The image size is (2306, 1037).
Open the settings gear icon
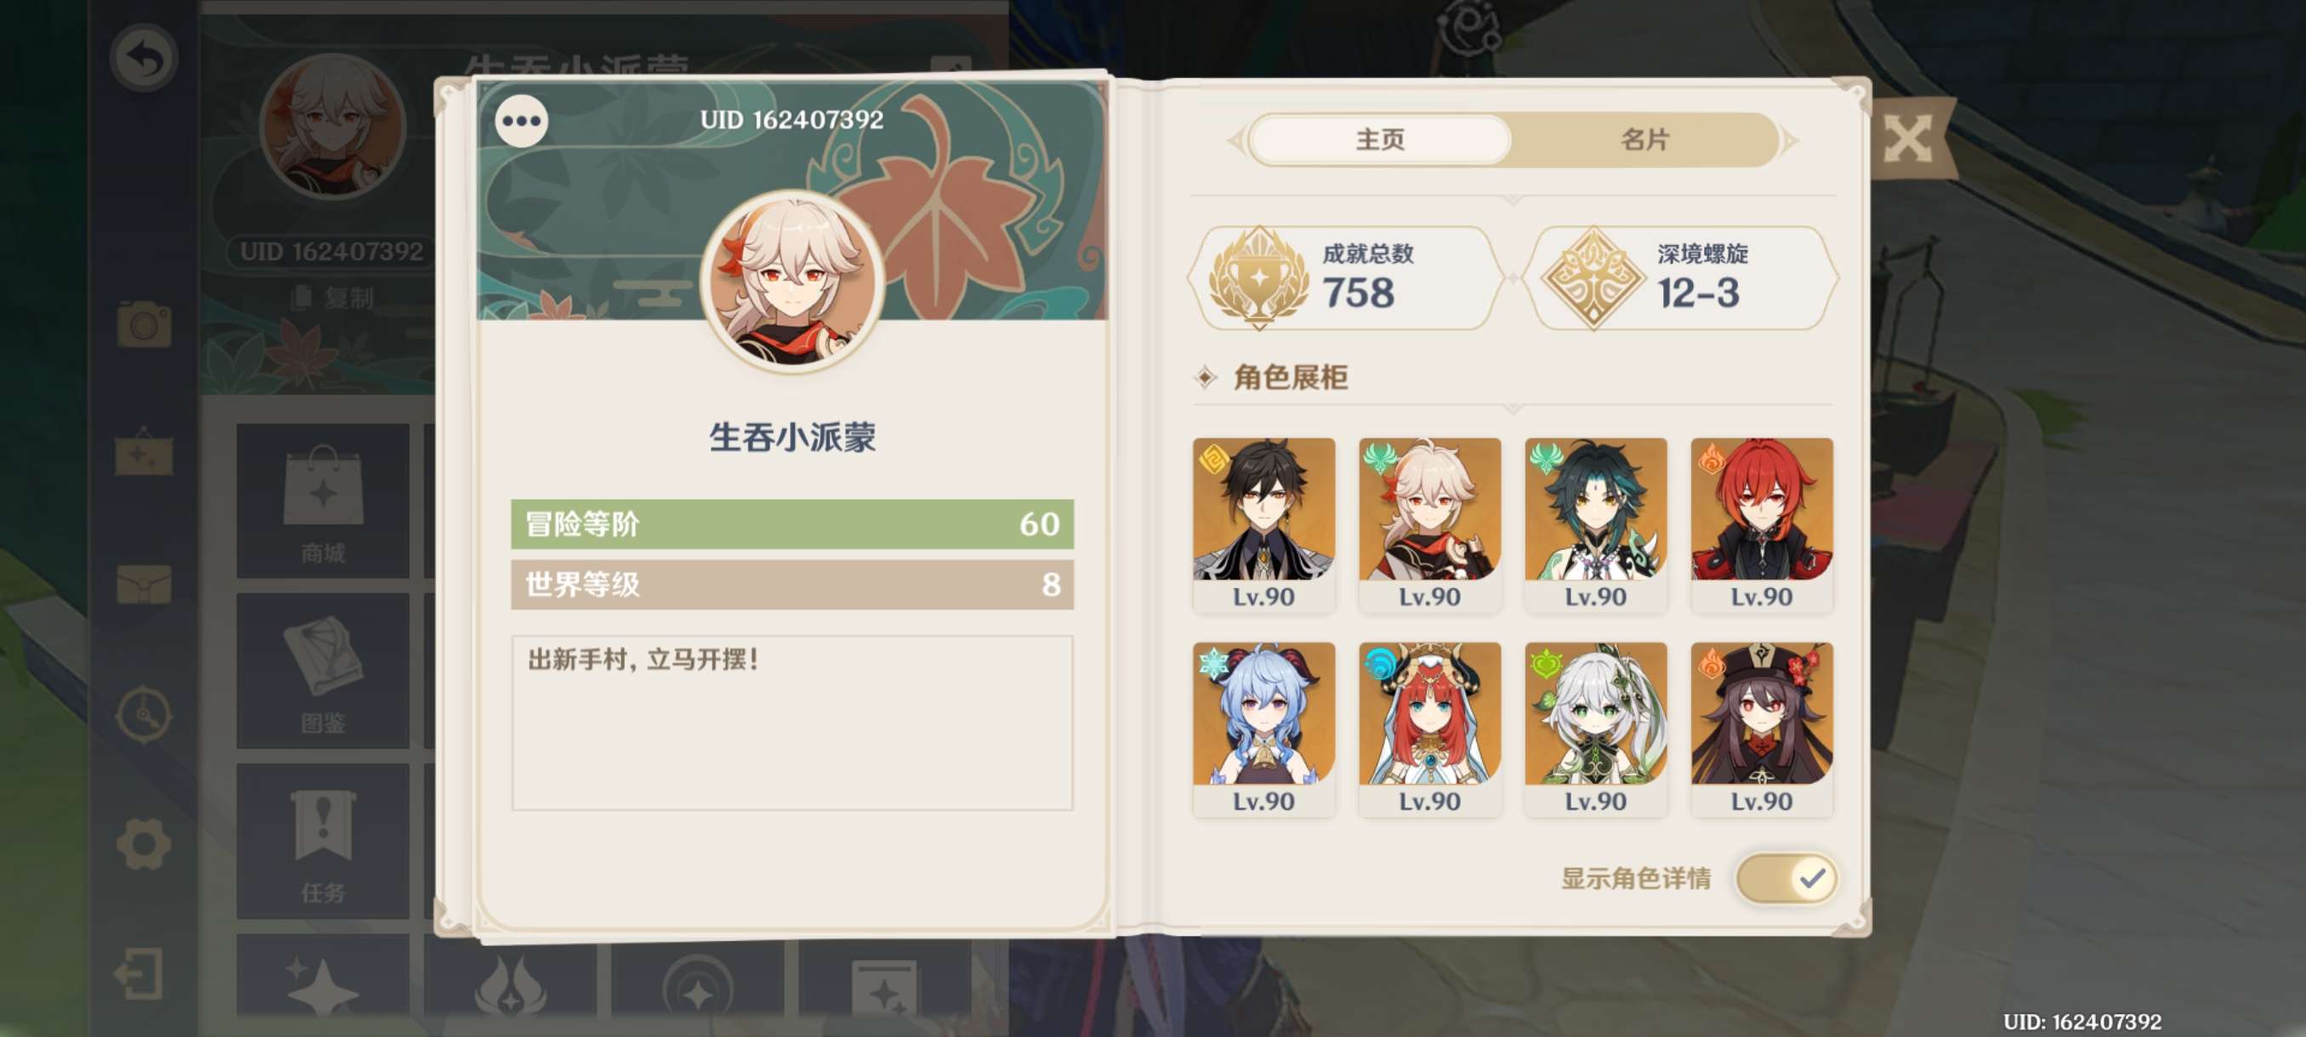[x=143, y=843]
